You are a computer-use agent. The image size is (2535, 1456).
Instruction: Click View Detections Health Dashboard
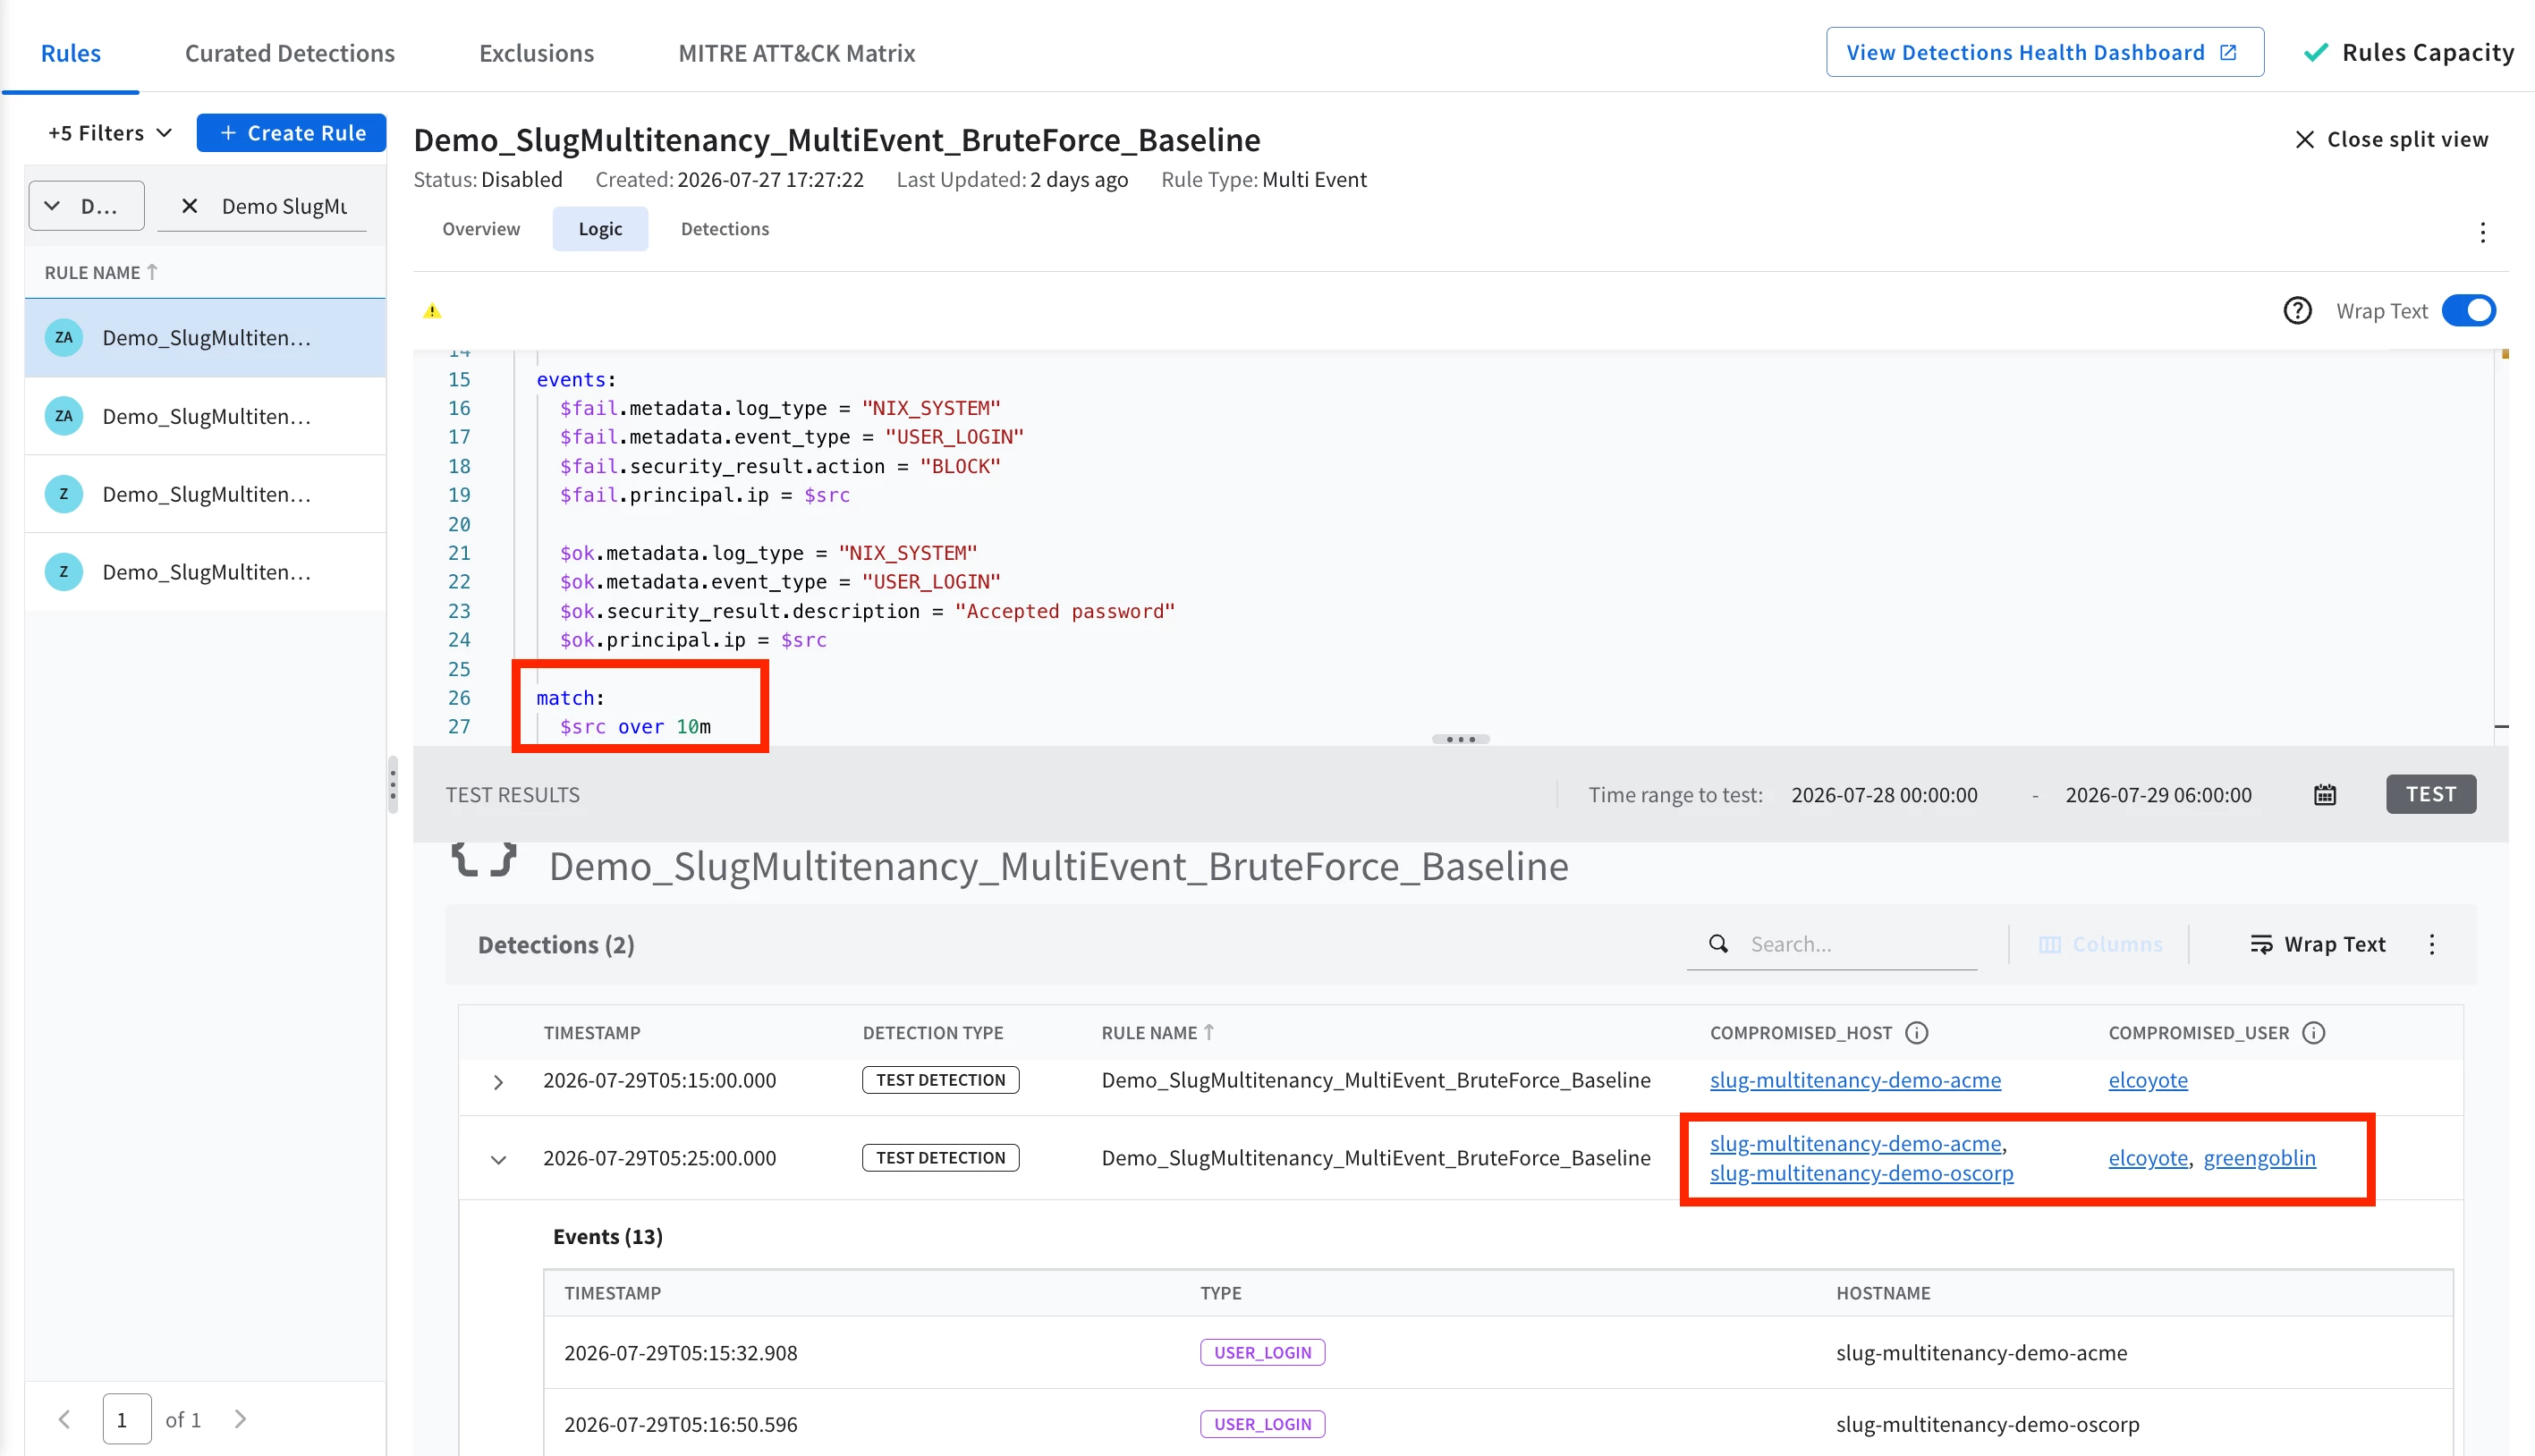coord(2044,52)
